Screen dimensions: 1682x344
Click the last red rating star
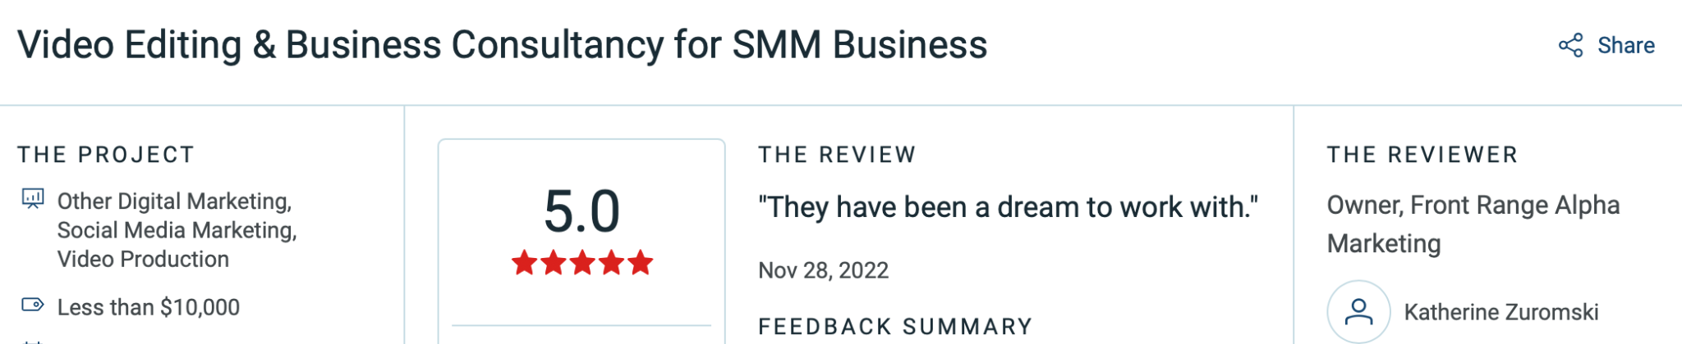641,263
